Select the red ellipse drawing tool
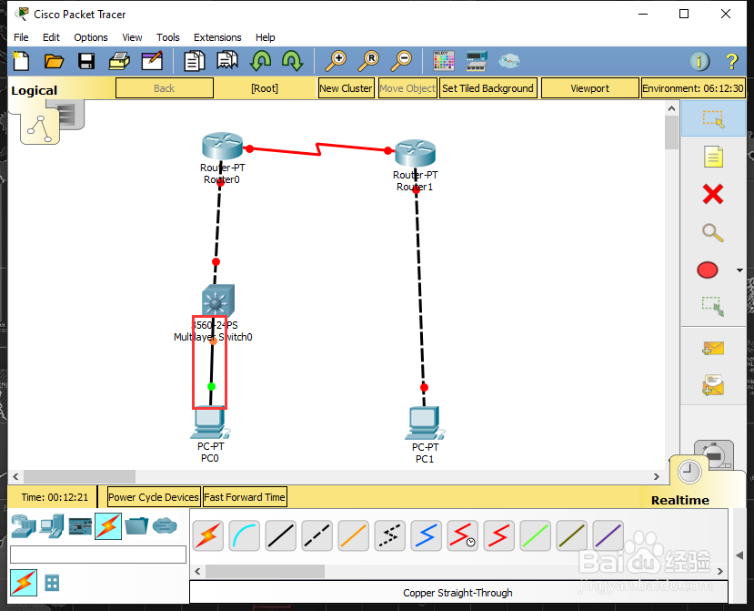 708,270
